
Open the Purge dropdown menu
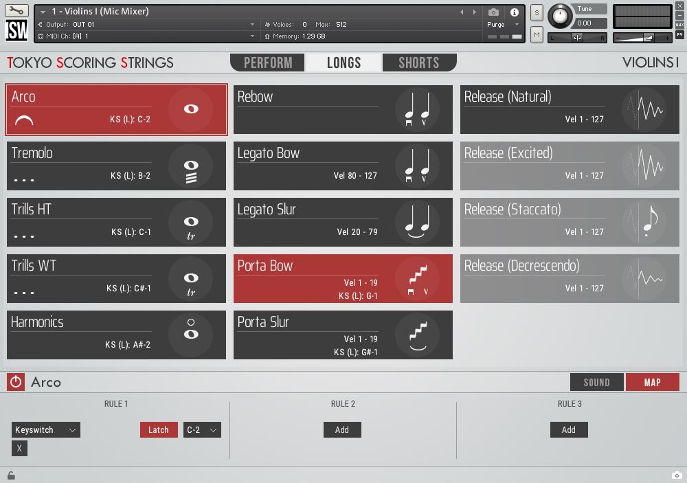(503, 25)
